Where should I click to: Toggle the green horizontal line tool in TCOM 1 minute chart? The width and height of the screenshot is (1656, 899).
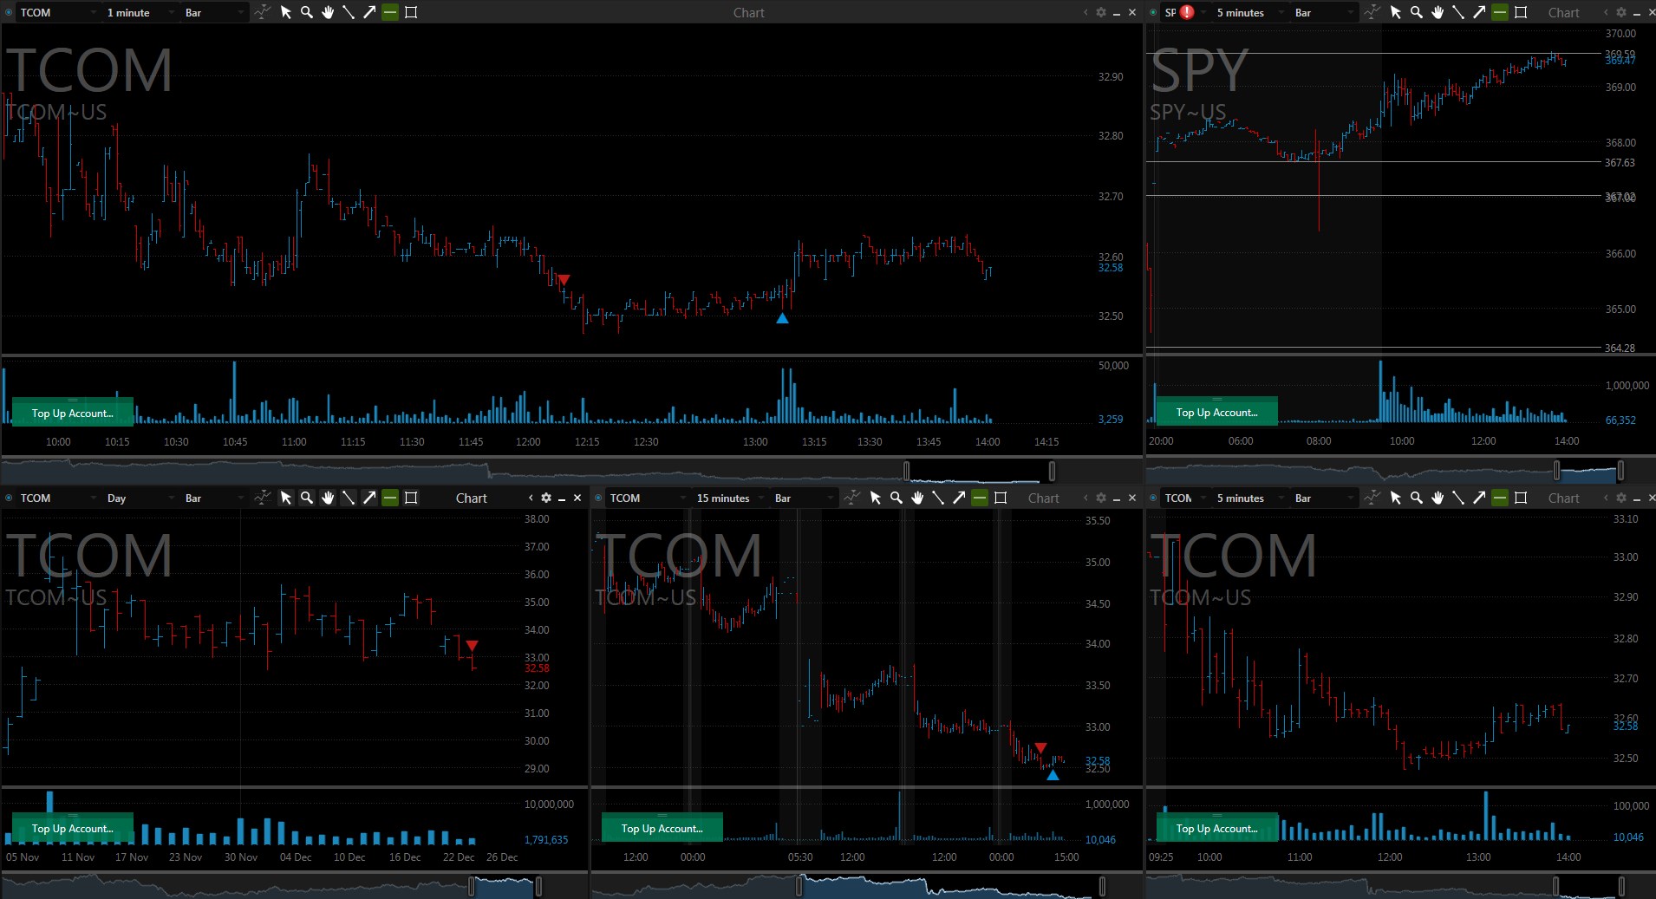pos(390,12)
